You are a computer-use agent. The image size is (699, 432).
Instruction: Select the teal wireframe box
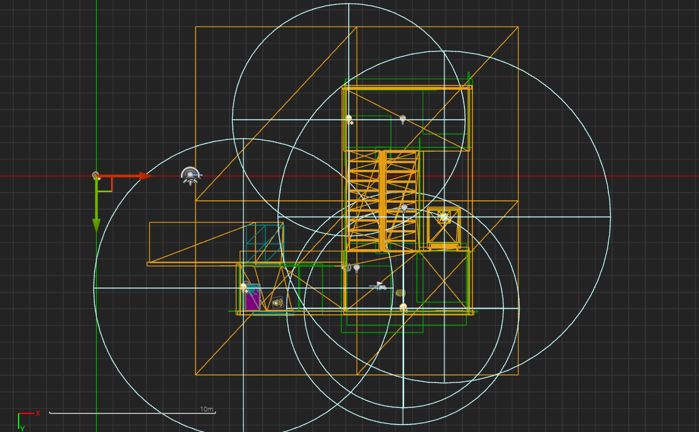point(263,243)
